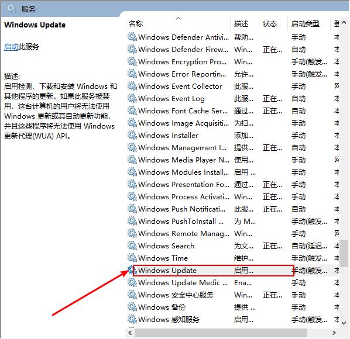
Task: Click 为 M... description of Windows PushToInstall
Action: click(x=245, y=221)
